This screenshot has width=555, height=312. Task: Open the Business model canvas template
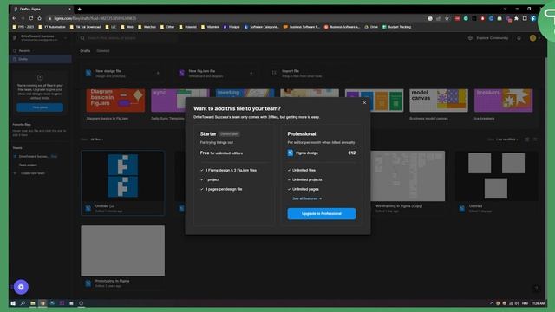(439, 101)
